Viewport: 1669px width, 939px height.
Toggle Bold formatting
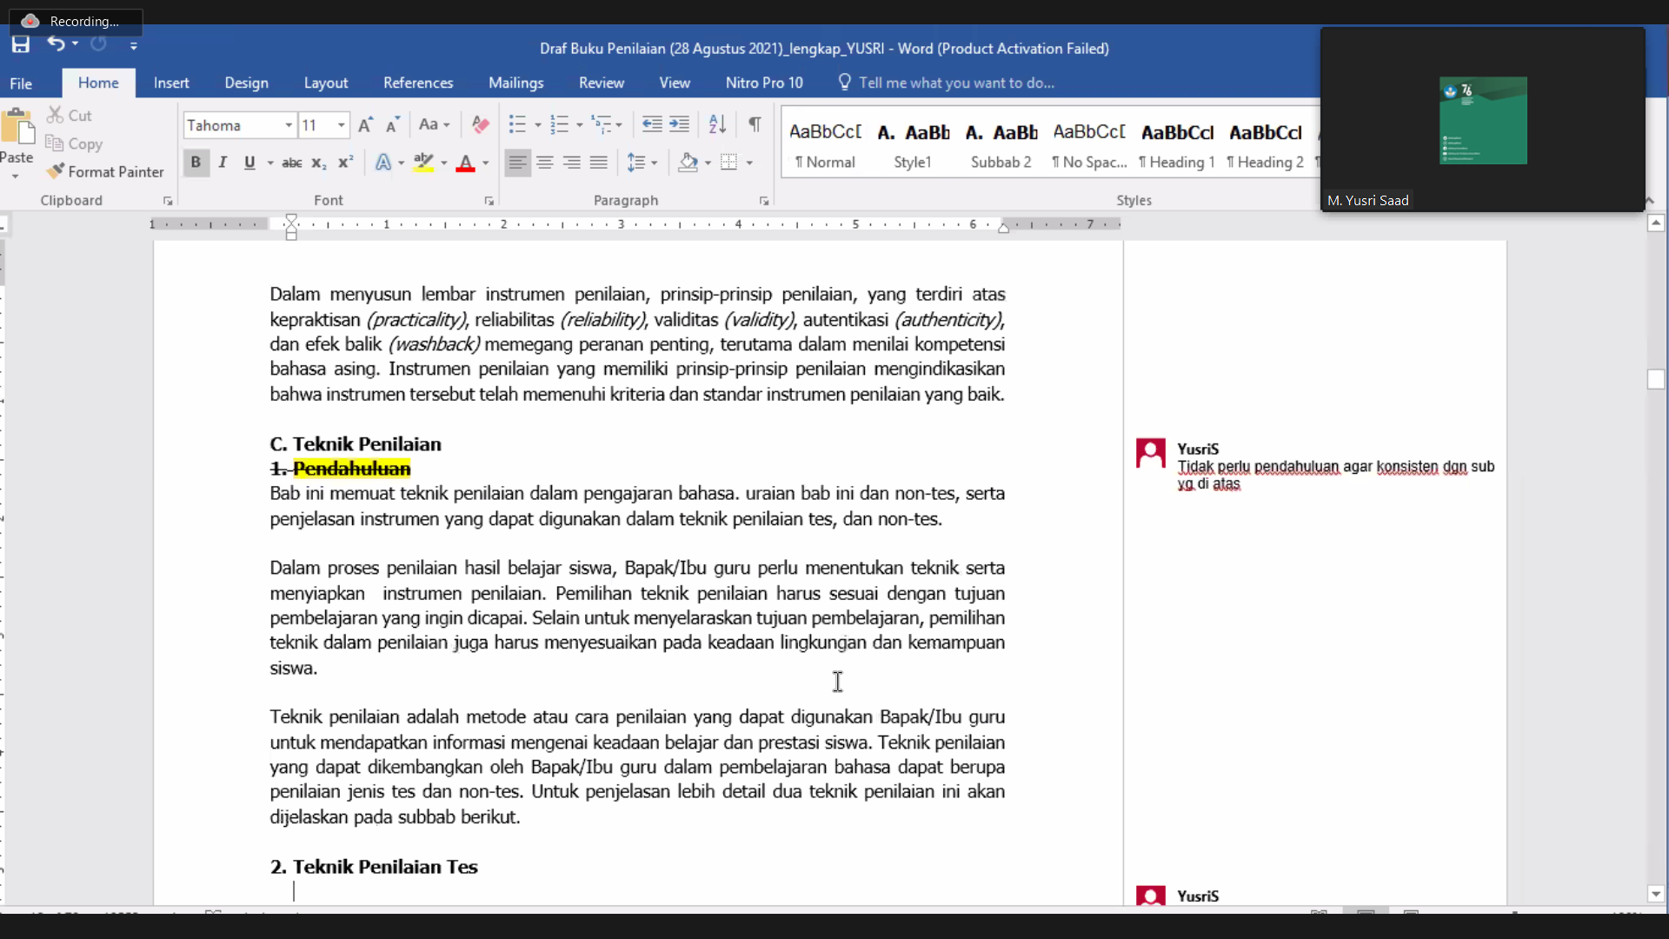(x=196, y=163)
